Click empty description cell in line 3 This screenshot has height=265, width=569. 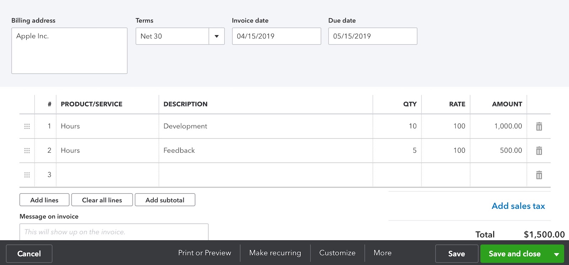266,175
